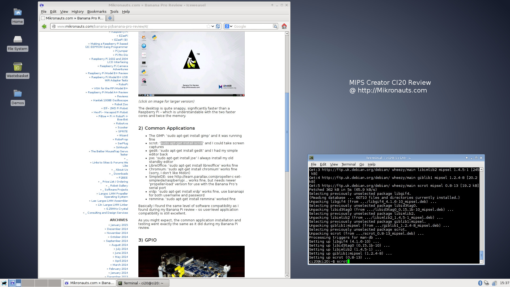Click the browser scrollbar down arrow

[x=287, y=275]
